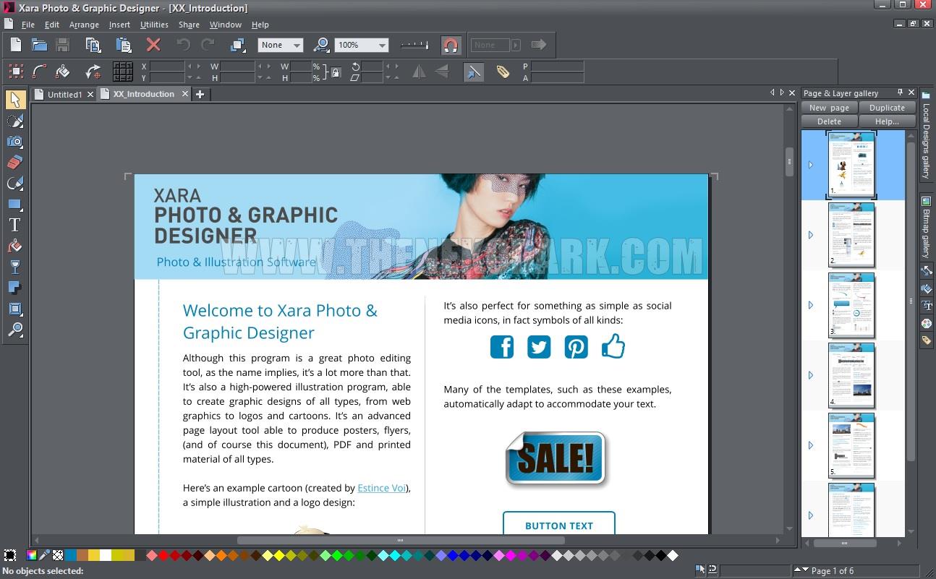The width and height of the screenshot is (936, 579).
Task: Select the Fill tool
Action: (15, 246)
